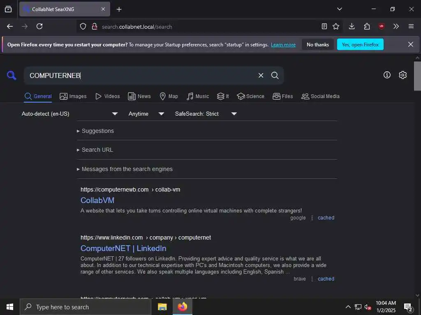
Task: Switch to the Social Media tab
Action: [x=320, y=96]
